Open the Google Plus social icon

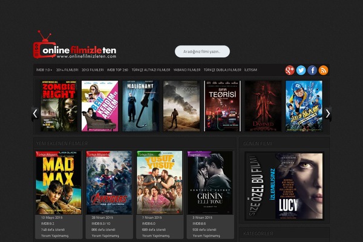coord(290,70)
